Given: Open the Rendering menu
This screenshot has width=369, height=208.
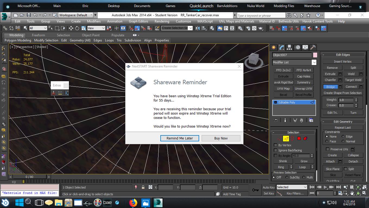Looking at the screenshot, I should (x=162, y=21).
